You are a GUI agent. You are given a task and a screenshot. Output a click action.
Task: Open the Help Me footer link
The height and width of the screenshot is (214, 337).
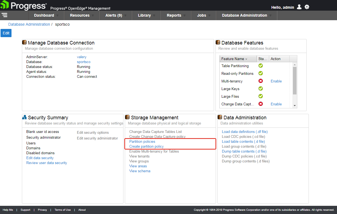point(8,210)
